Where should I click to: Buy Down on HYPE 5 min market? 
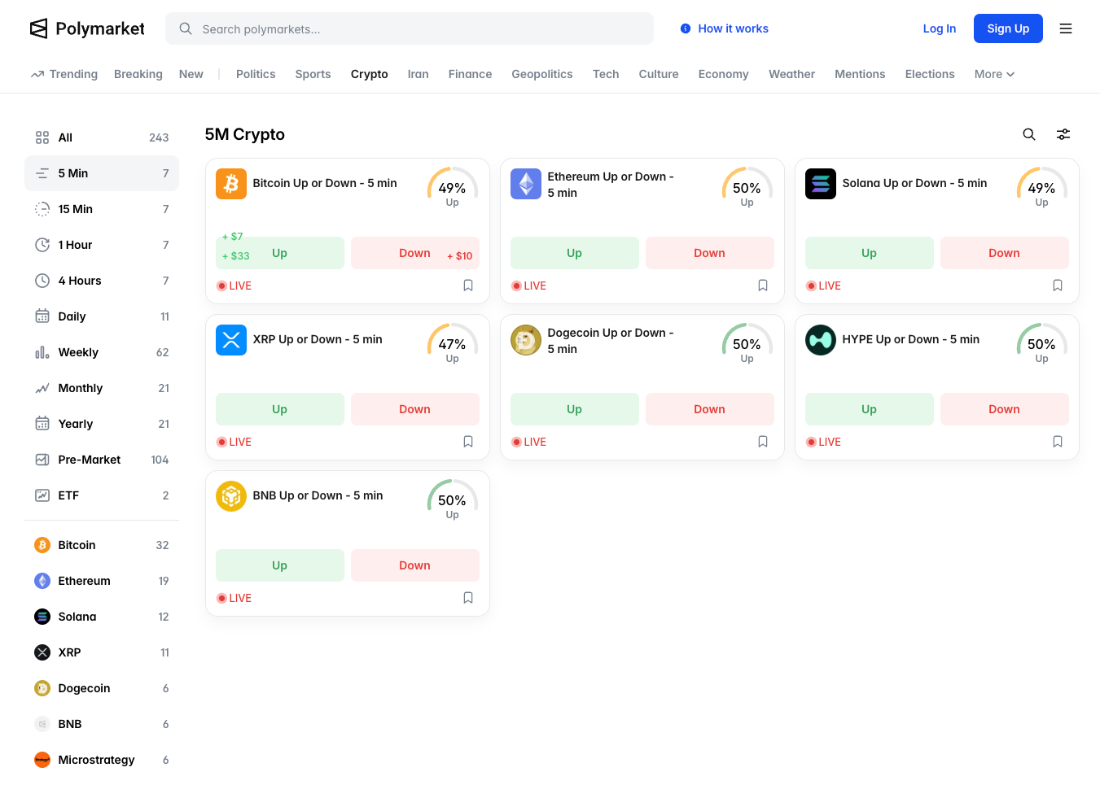coord(1005,409)
